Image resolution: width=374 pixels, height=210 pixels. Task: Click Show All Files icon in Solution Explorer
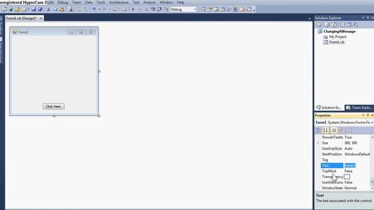pyautogui.click(x=327, y=24)
